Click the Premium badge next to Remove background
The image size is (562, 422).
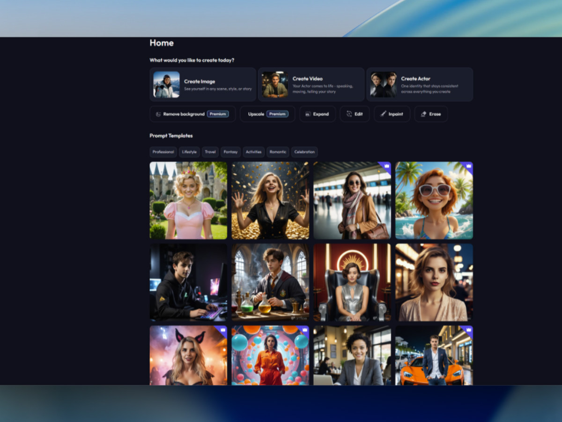218,114
